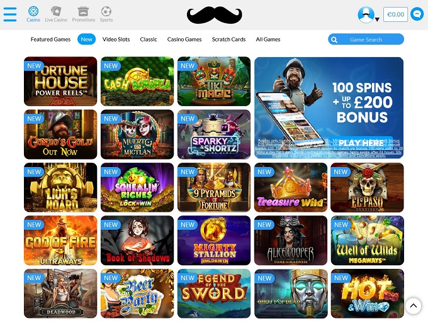Open the Scratch Cards category
Image resolution: width=428 pixels, height=321 pixels.
(228, 40)
